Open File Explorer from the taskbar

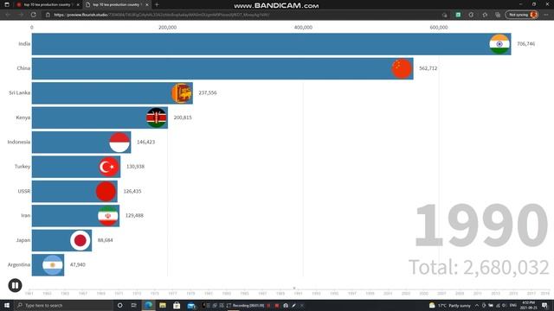[x=163, y=305]
